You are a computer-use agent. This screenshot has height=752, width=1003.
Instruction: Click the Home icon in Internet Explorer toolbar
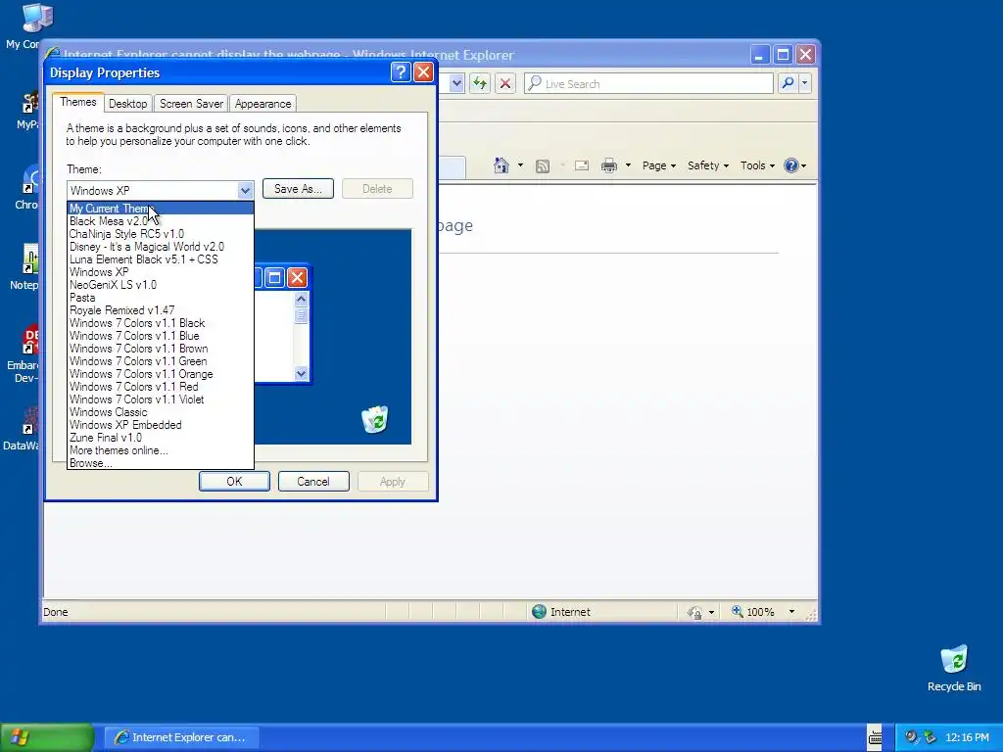[501, 165]
